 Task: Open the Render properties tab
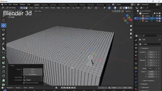(136, 44)
